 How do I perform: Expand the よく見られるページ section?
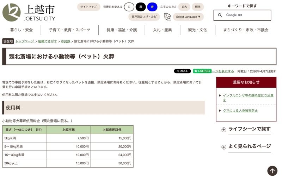tap(250, 146)
